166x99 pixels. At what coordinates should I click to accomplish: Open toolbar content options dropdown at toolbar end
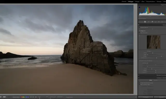136,97
